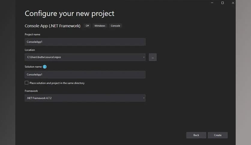Expand the Location path dropdown arrow
The height and width of the screenshot is (145, 251).
(x=144, y=57)
